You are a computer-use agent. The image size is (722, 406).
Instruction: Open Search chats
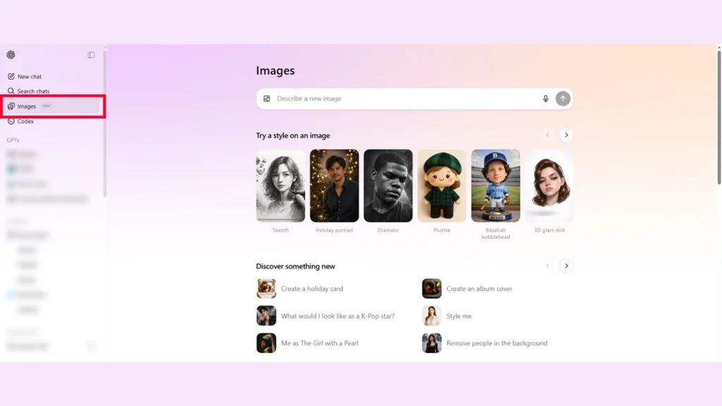32,92
